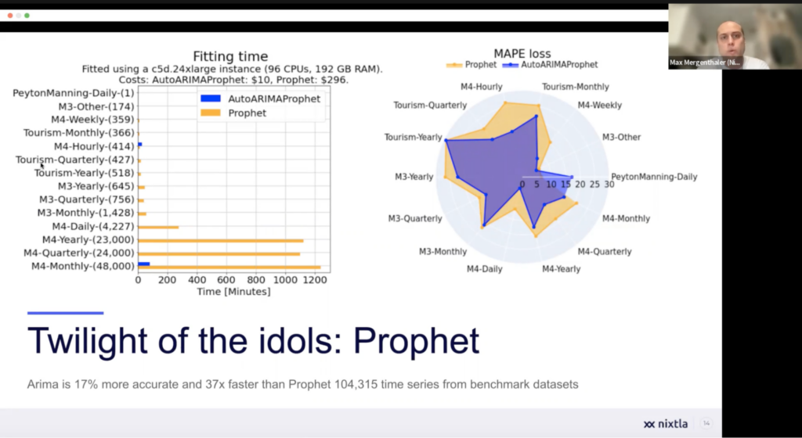Image resolution: width=802 pixels, height=438 pixels.
Task: Click the Tourism-Yearly radar axis label
Action: [x=413, y=138]
